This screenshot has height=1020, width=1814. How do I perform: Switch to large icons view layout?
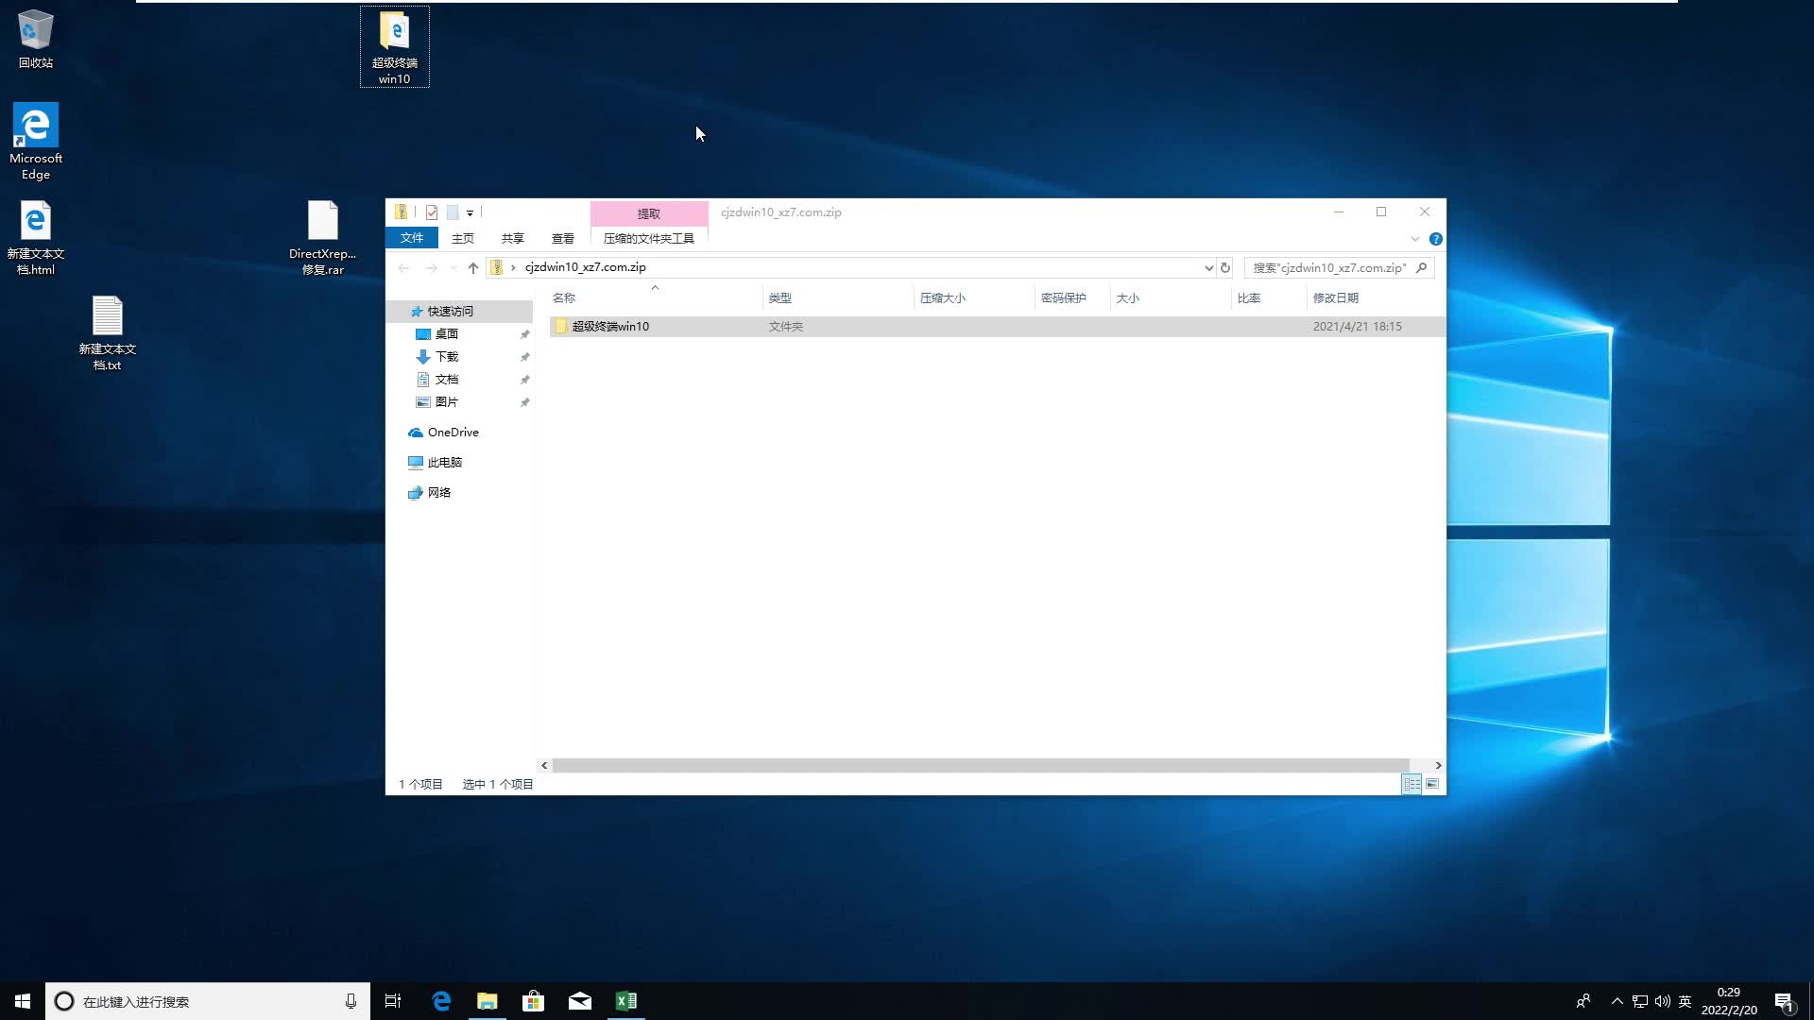(1432, 784)
